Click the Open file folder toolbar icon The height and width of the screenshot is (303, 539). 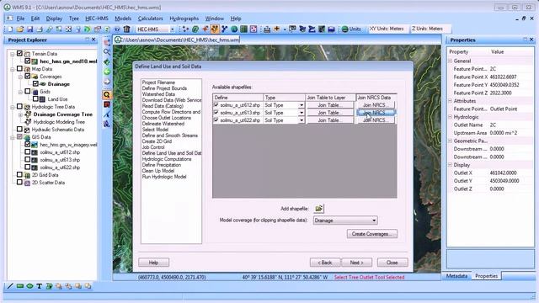click(20, 29)
